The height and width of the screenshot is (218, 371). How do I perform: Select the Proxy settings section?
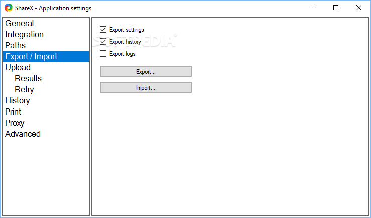[x=15, y=123]
